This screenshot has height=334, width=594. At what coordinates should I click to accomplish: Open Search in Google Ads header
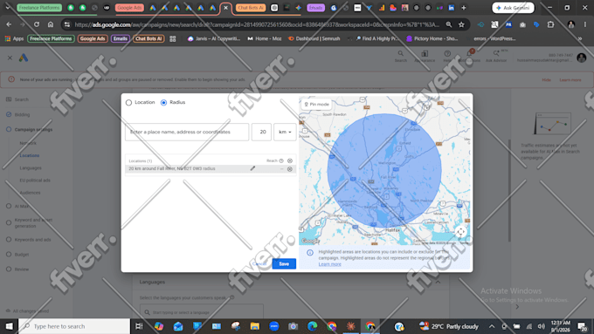tap(400, 56)
